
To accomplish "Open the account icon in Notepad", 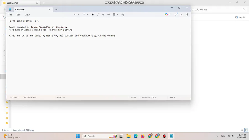I will click(181, 15).
